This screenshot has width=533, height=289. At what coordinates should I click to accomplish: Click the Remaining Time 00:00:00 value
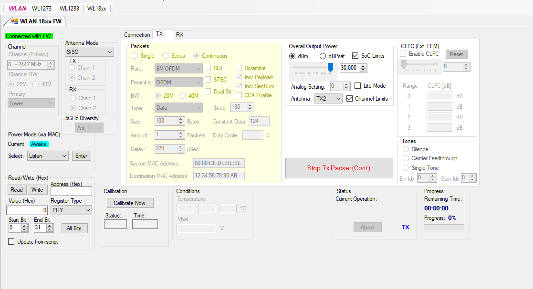tap(436, 208)
